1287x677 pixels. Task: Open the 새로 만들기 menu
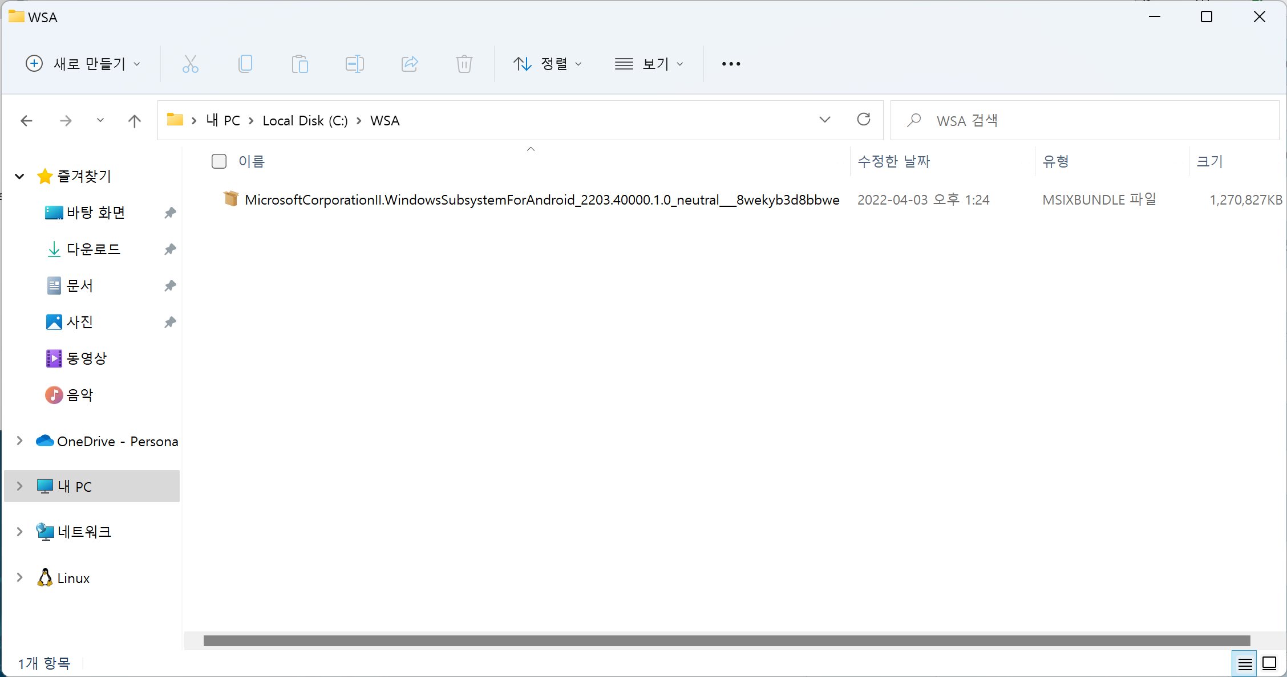tap(83, 64)
